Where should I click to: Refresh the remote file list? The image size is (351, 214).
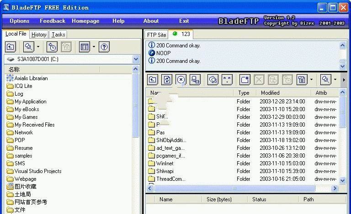(x=167, y=80)
